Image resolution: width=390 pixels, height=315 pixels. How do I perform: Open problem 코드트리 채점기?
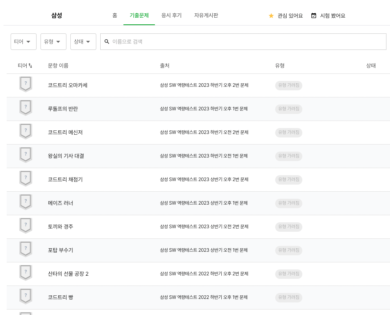65,179
